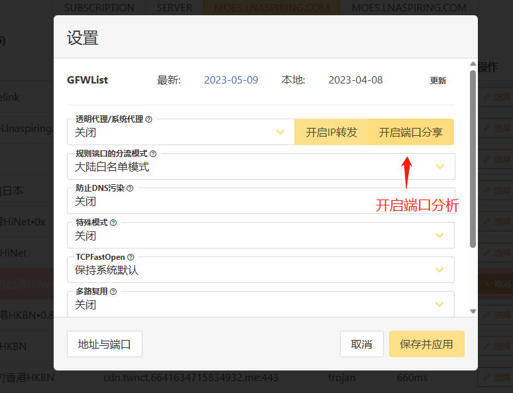Open 地址与端口 settings

coord(105,345)
